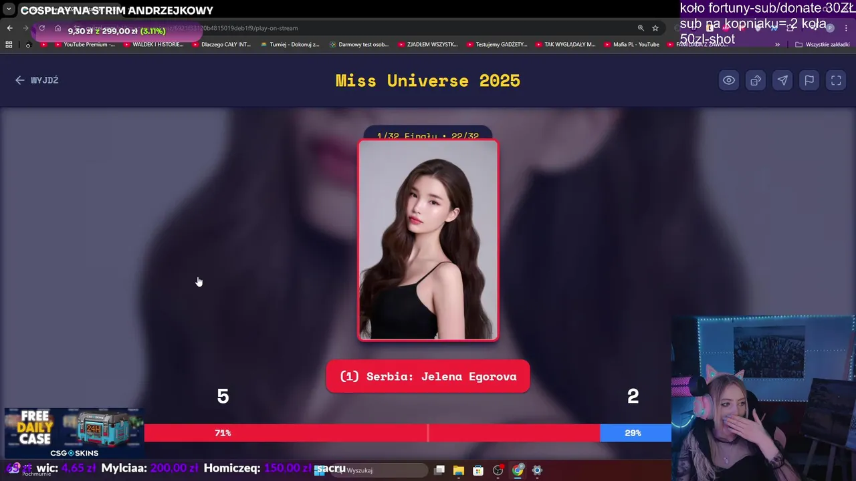Click the blue 29% vote bar
This screenshot has height=481, width=856.
[635, 433]
